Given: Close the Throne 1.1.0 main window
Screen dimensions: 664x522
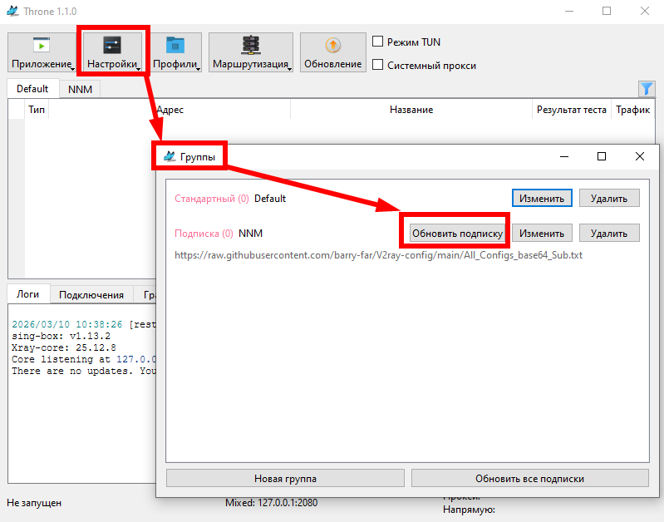Looking at the screenshot, I should (x=645, y=11).
